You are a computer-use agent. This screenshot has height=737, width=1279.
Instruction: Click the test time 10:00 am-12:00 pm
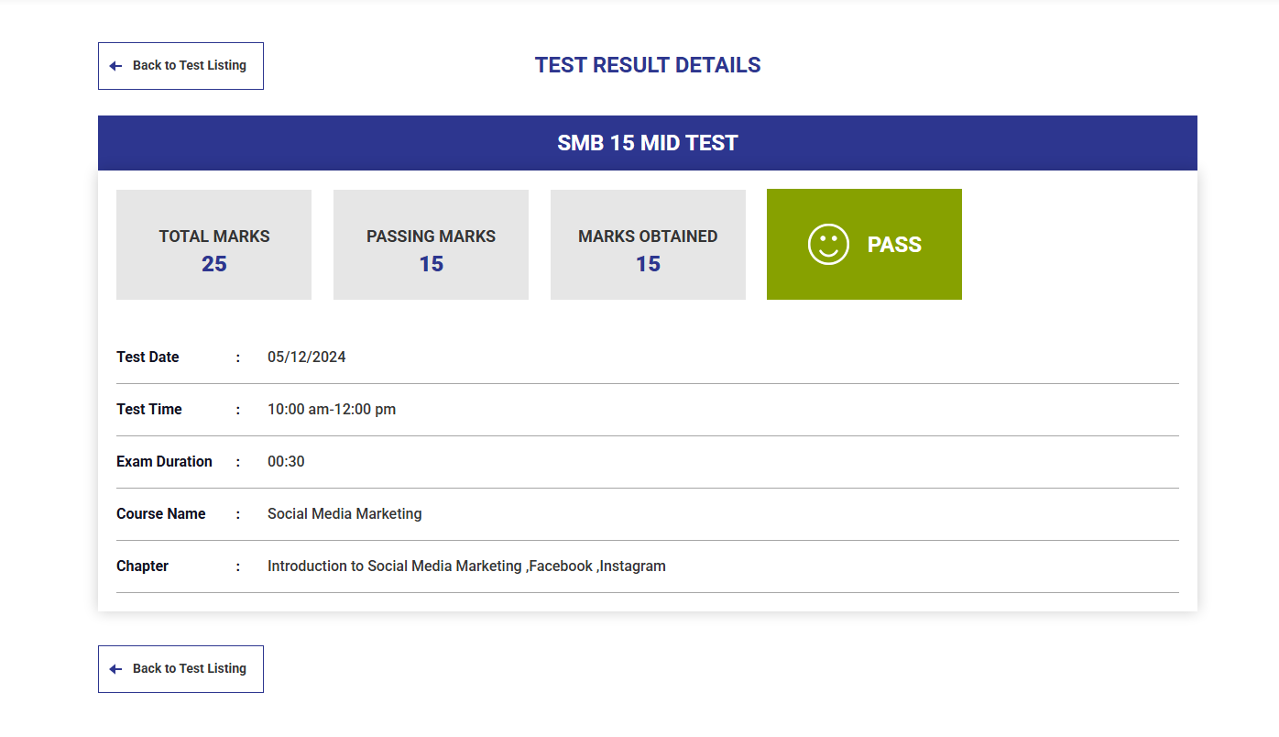332,410
